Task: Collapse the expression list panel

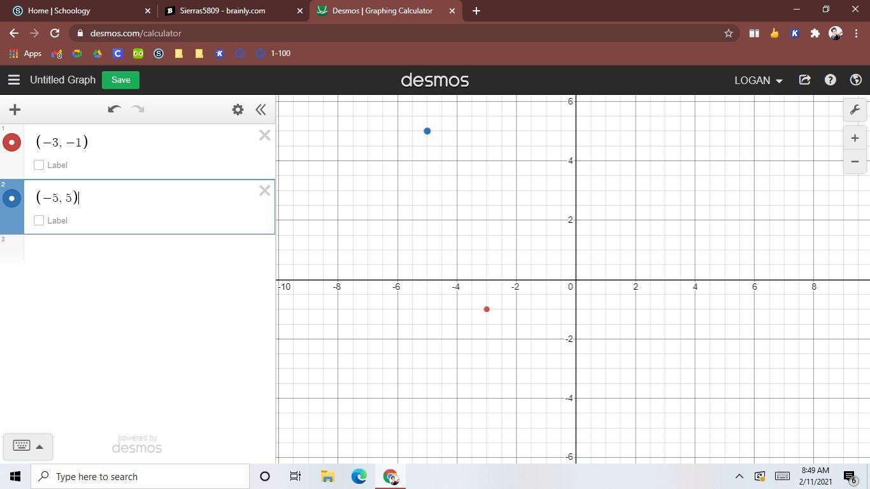Action: click(260, 110)
